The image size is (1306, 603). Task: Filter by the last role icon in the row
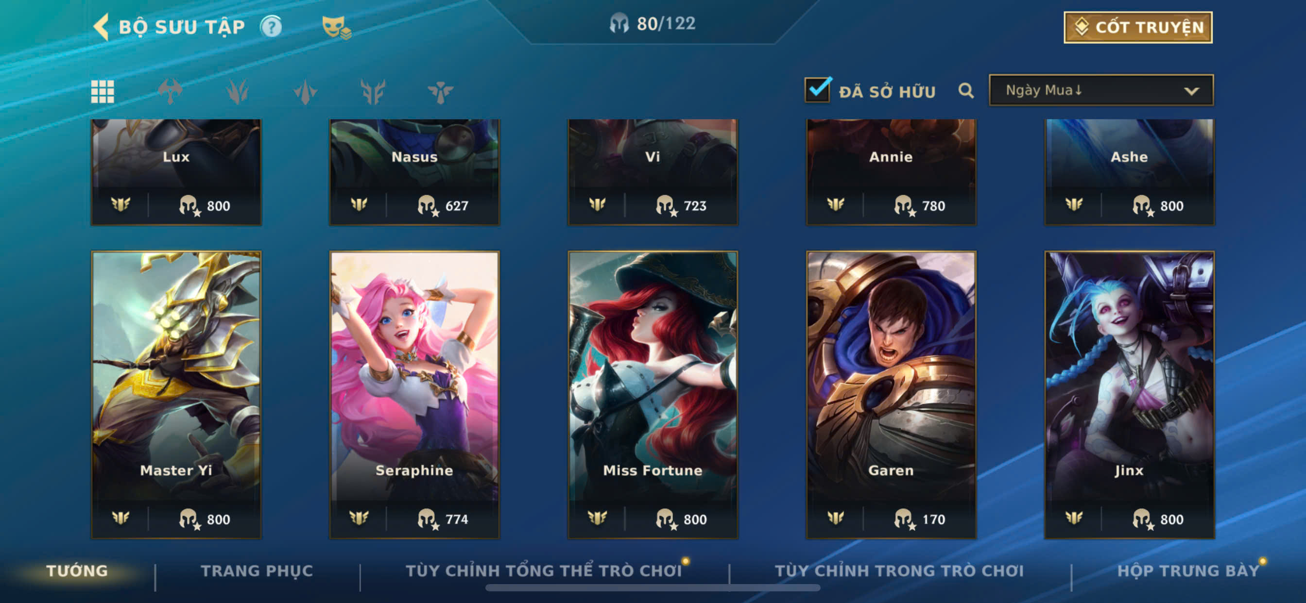coord(440,92)
